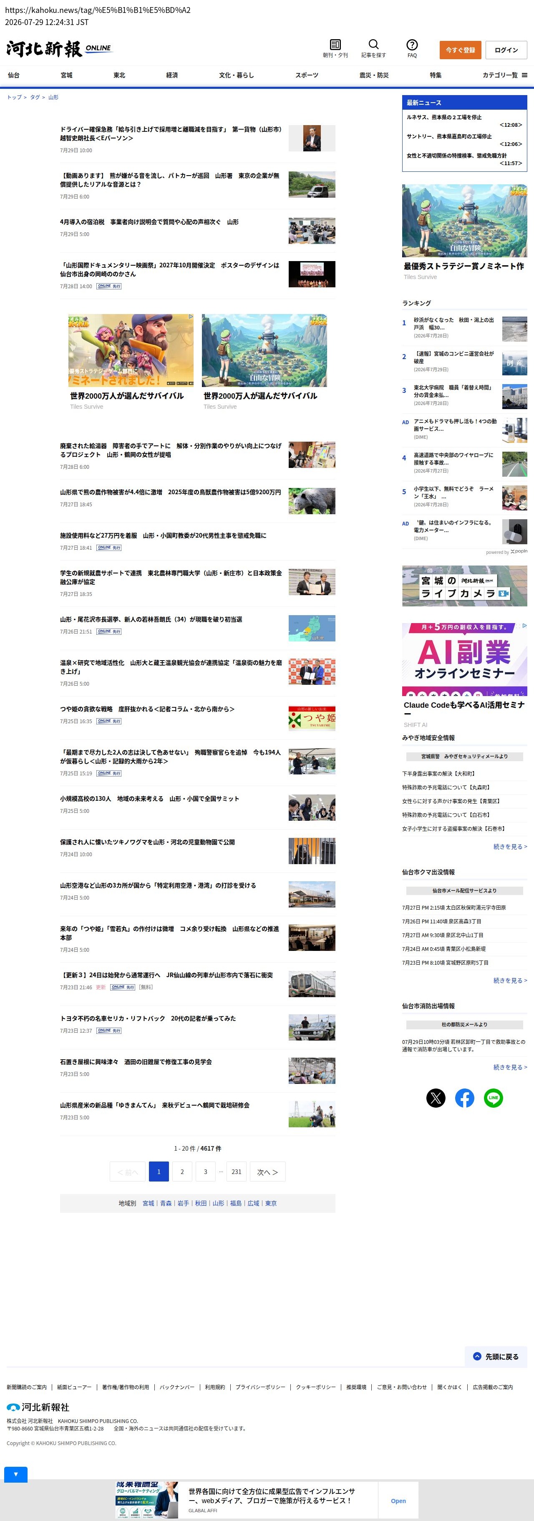Click the ログイン button
534x1521 pixels.
pyautogui.click(x=506, y=50)
